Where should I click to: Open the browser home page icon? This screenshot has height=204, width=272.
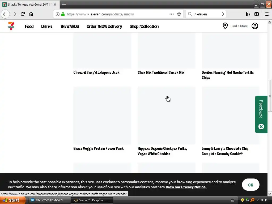pos(31,14)
